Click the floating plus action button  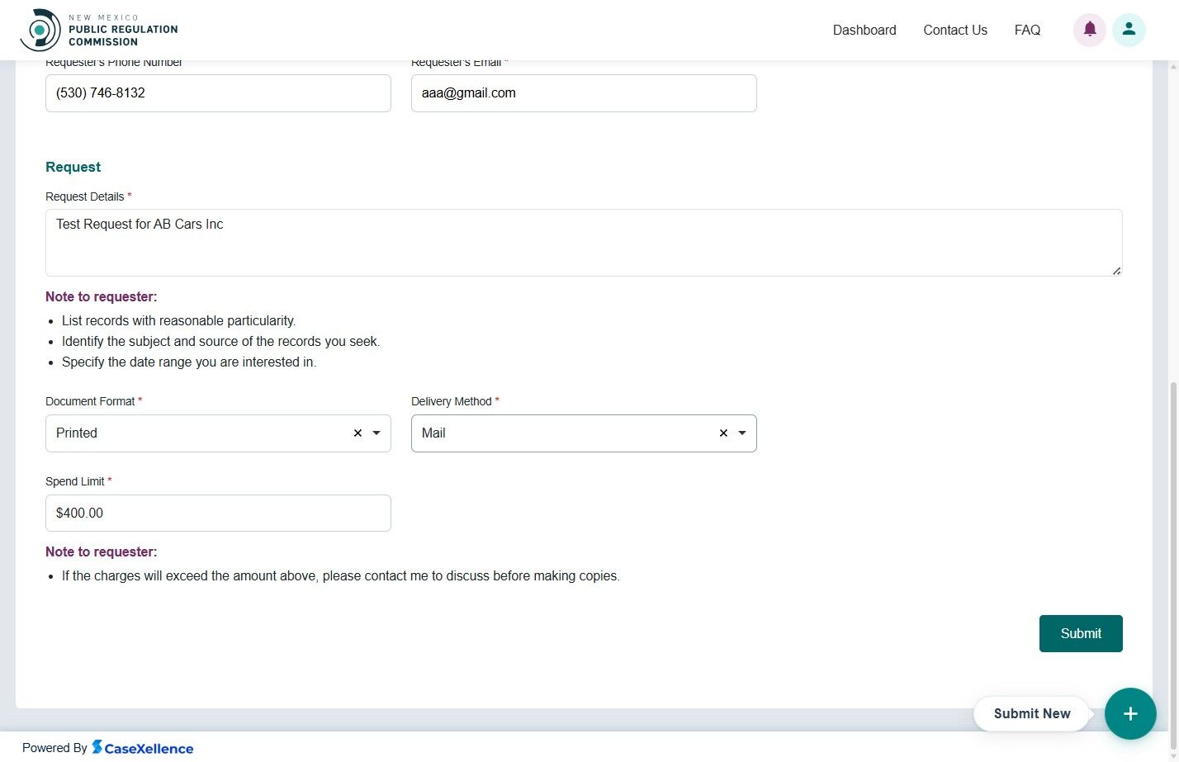(x=1130, y=713)
